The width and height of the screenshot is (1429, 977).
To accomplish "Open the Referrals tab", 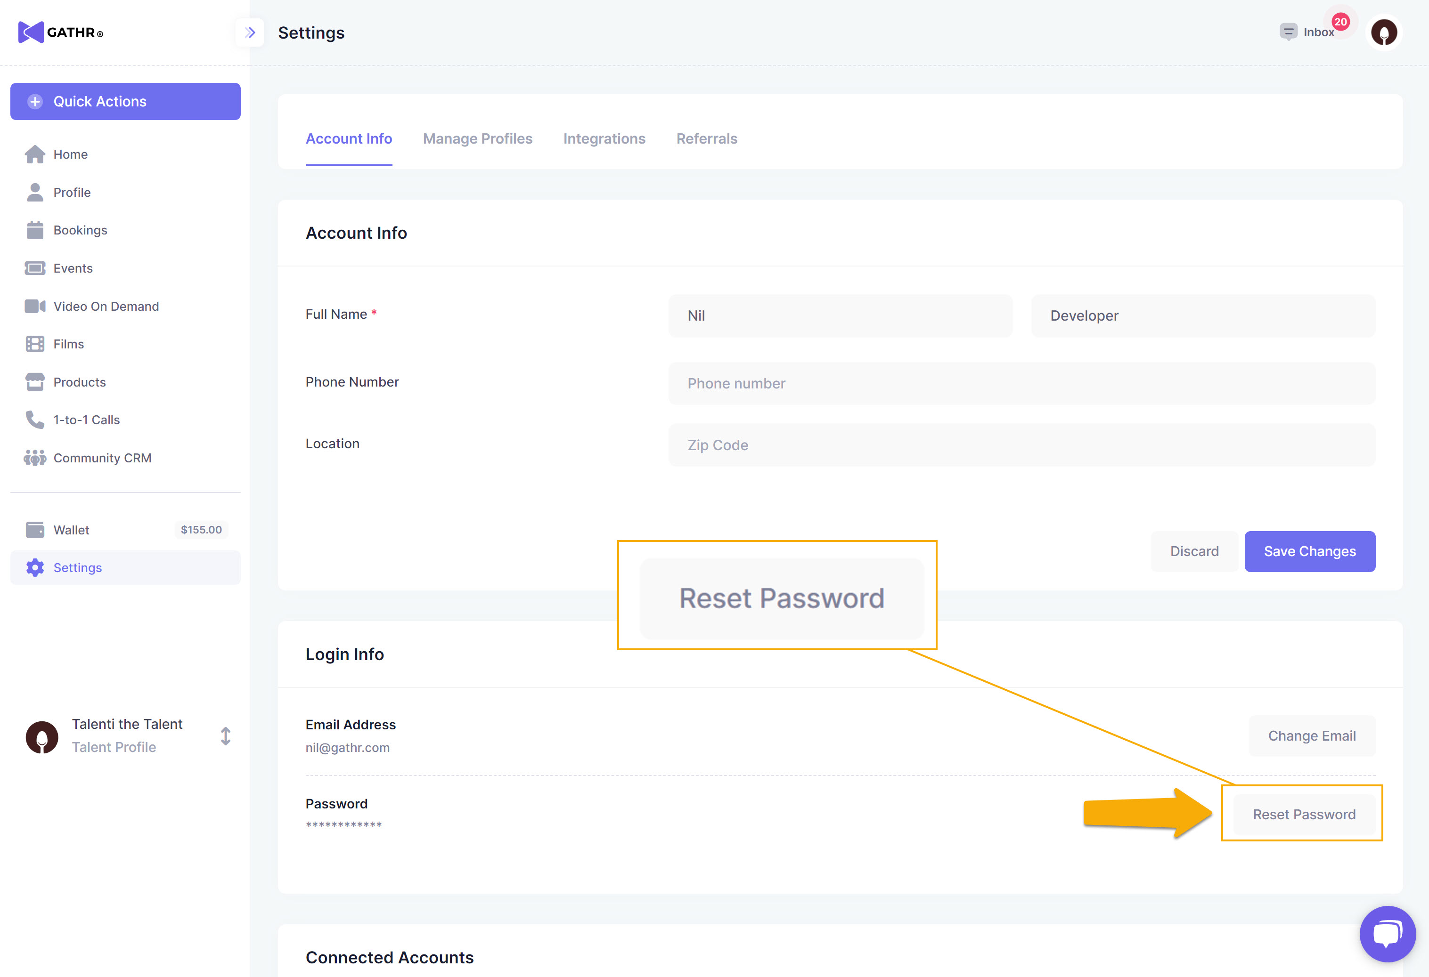I will tap(707, 139).
